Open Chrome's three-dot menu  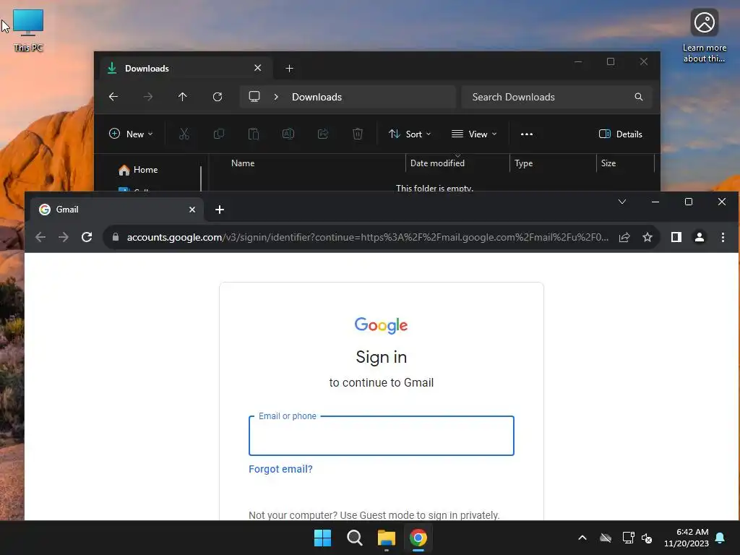(723, 237)
